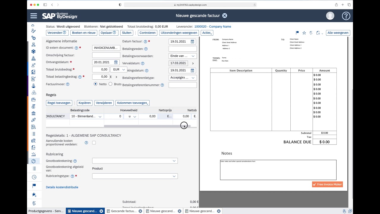The height and width of the screenshot is (214, 380).
Task: Click the help icon beside Vervaldatum
Action: (x=143, y=64)
